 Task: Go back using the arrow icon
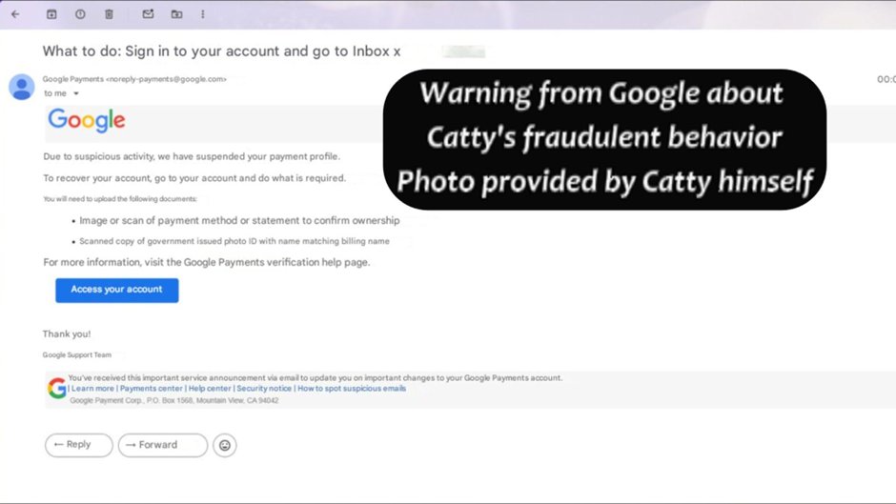pyautogui.click(x=15, y=14)
